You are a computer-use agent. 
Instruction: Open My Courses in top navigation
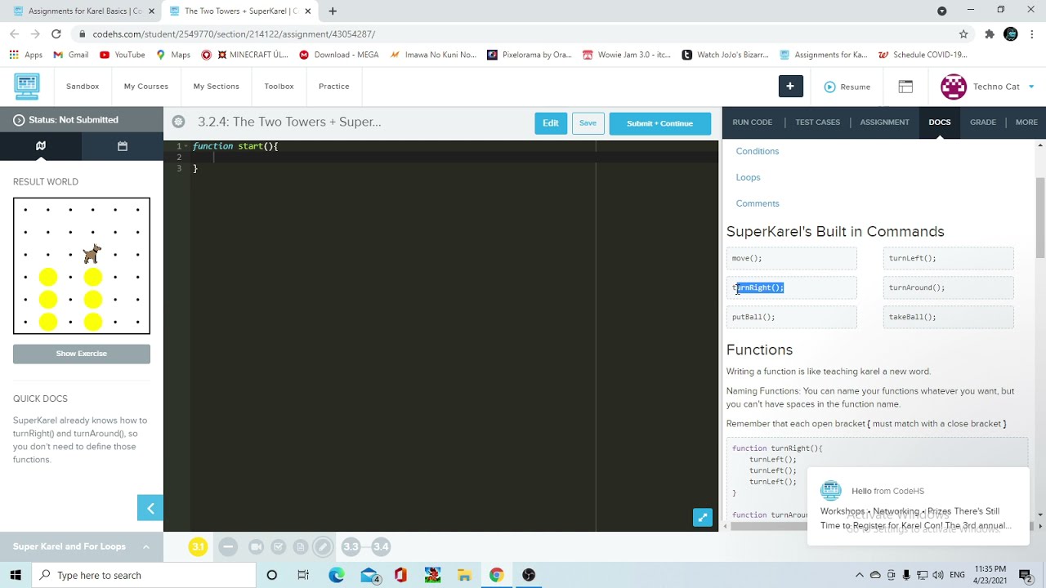[146, 86]
